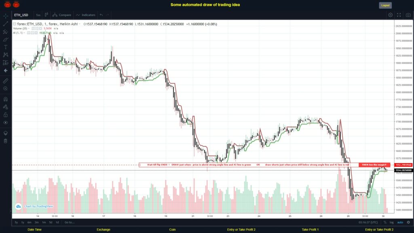Click the ETH_USD symbol field
Screen dimensions: 414x233
pyautogui.click(x=21, y=15)
